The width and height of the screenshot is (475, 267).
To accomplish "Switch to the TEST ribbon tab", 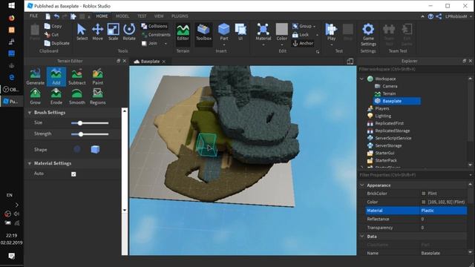I will pyautogui.click(x=142, y=16).
